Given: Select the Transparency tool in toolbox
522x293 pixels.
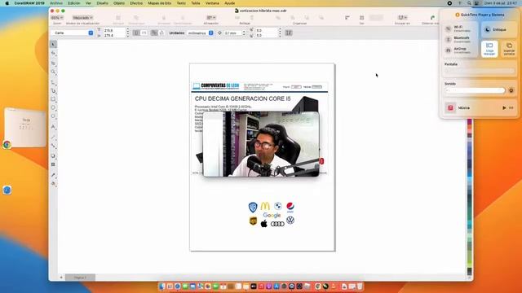Looking at the screenshot, I should 53,164.
